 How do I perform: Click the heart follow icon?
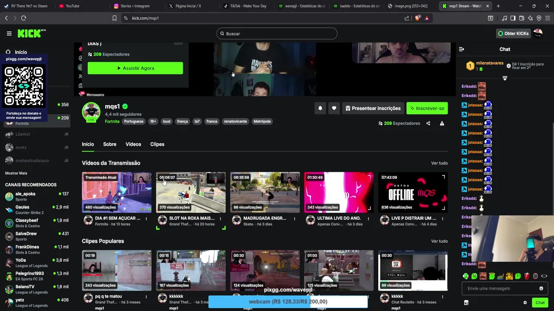tap(334, 108)
